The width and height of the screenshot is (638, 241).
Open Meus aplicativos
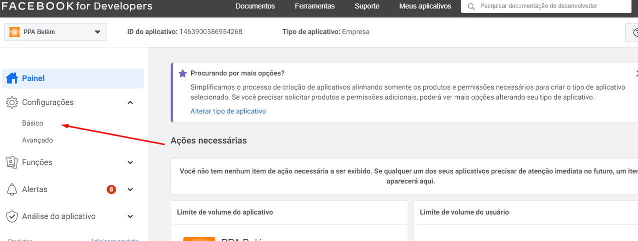pos(425,6)
